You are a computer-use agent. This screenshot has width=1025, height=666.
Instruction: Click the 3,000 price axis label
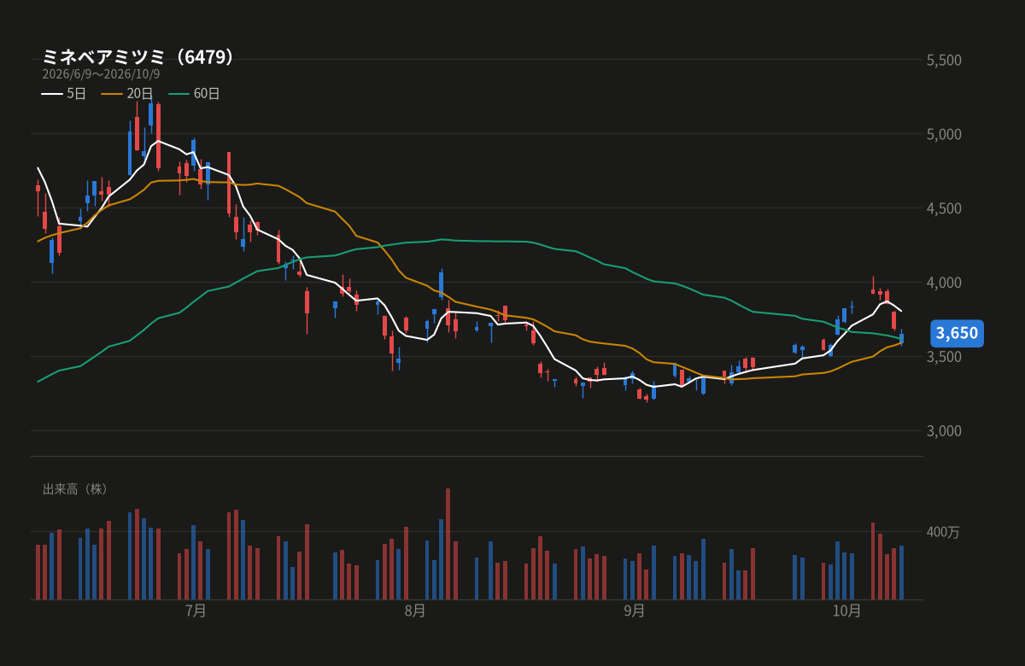944,431
